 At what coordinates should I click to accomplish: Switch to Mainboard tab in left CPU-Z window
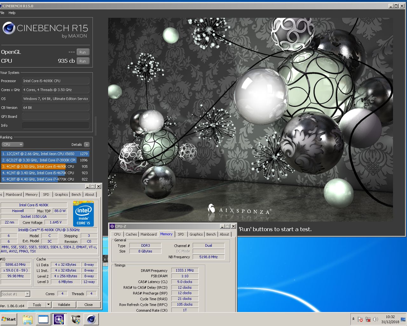(14, 195)
